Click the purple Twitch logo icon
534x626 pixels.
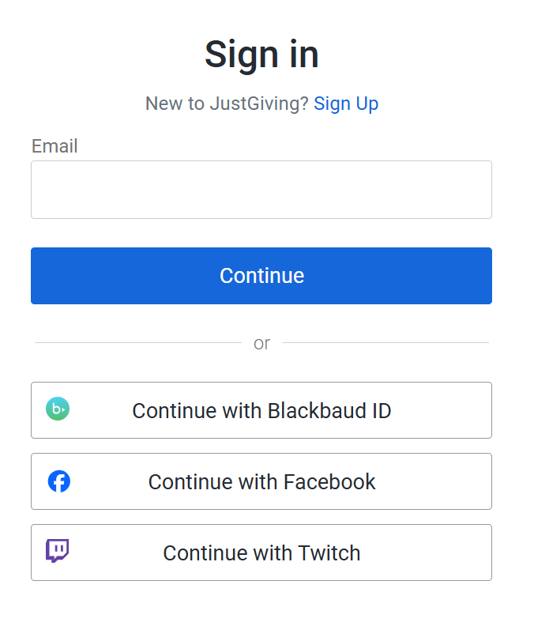(57, 551)
